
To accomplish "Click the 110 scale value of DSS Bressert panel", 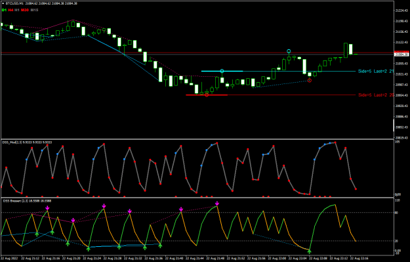I will tap(398, 200).
